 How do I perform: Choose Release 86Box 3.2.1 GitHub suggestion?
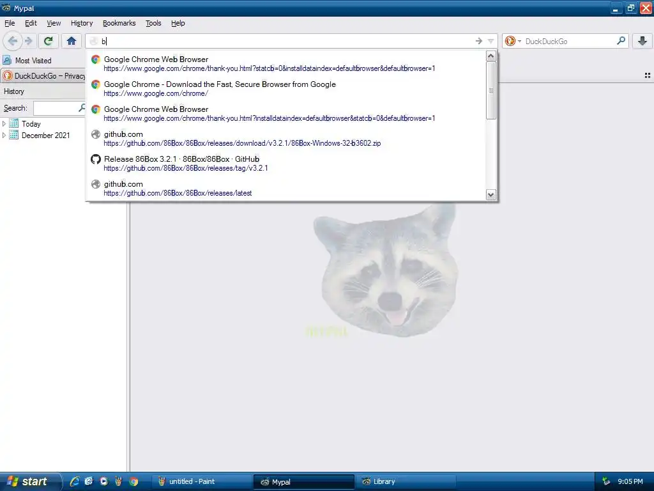(286, 164)
